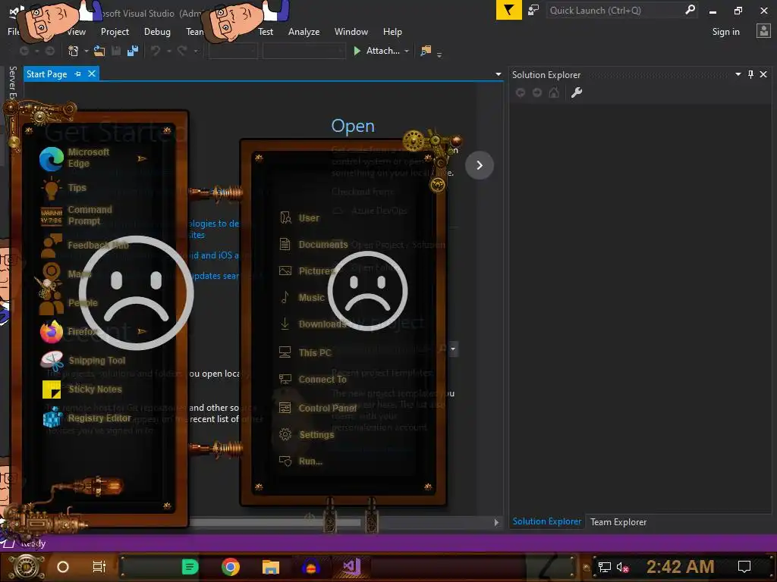
Task: Click the Find in Files toolbar icon
Action: [x=426, y=51]
